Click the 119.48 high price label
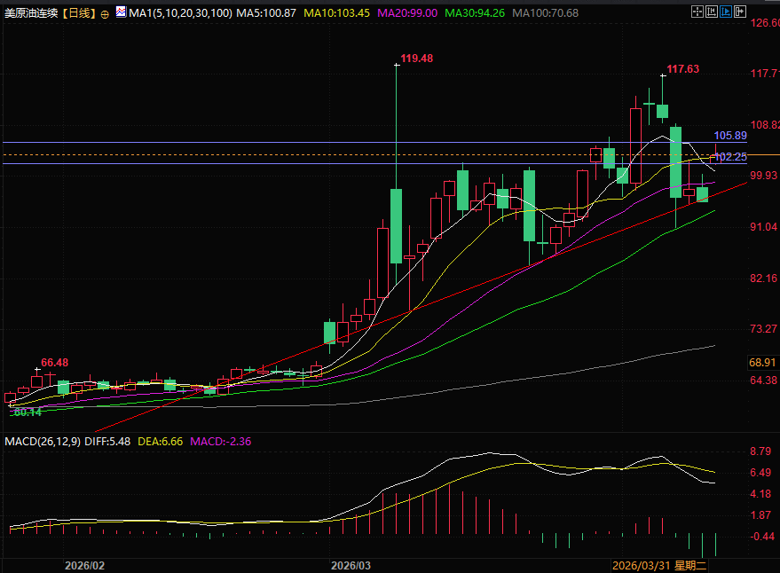 click(416, 59)
